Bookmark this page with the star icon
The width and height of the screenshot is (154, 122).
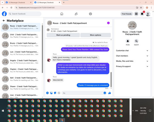pyautogui.click(x=141, y=8)
